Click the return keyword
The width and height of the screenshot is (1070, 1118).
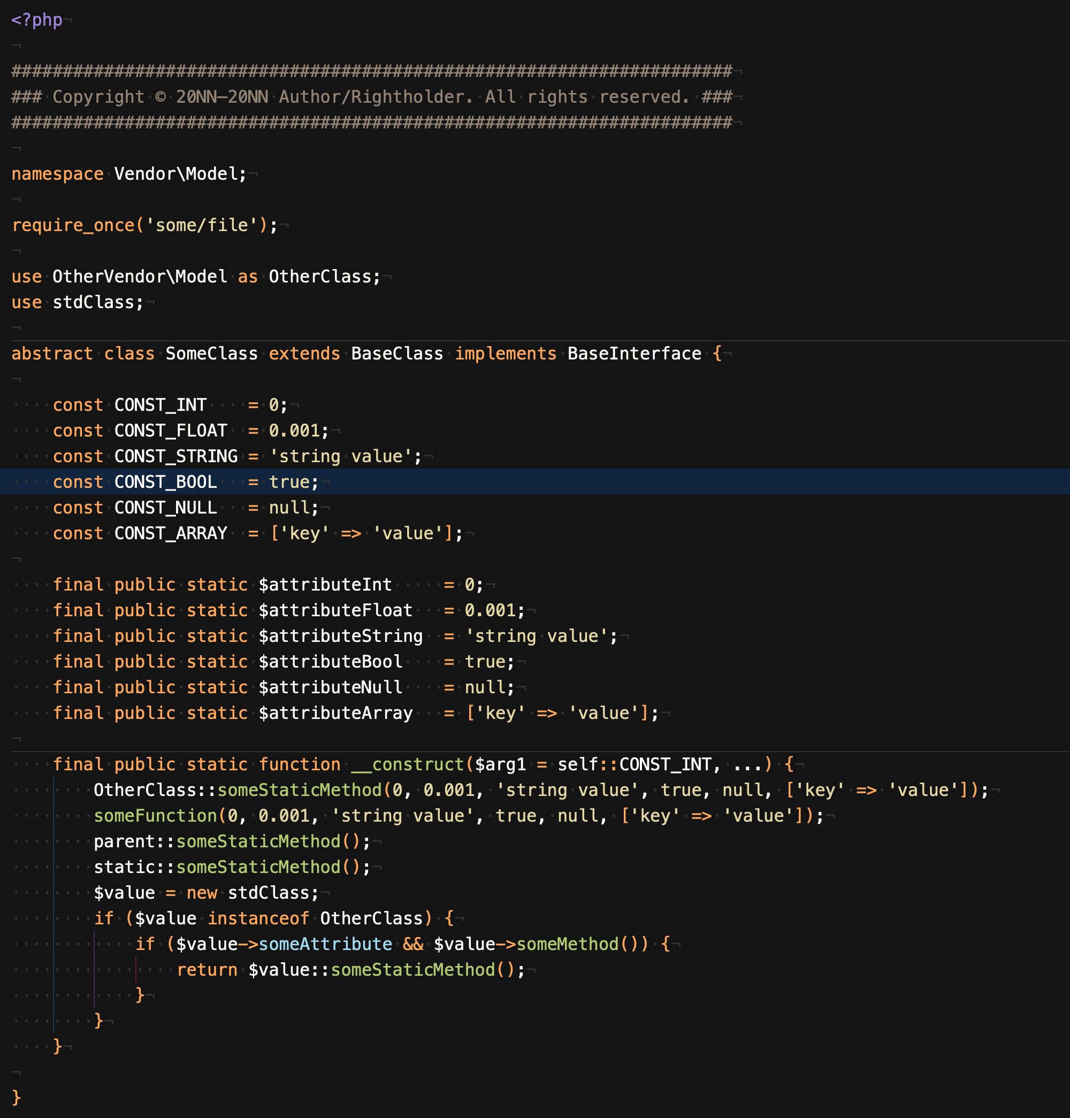pos(207,970)
